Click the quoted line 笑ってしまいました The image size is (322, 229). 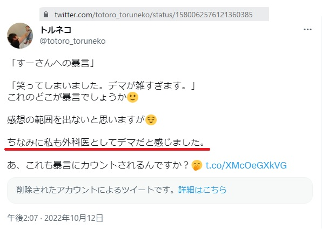[102, 86]
